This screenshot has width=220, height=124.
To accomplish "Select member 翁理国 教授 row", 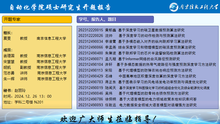I will click(x=35, y=56).
